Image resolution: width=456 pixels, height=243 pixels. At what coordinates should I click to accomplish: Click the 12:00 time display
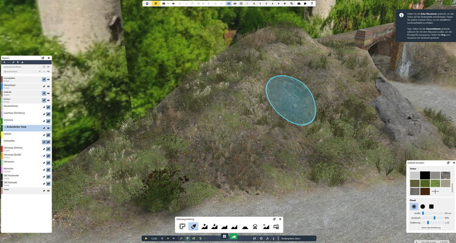[154, 238]
